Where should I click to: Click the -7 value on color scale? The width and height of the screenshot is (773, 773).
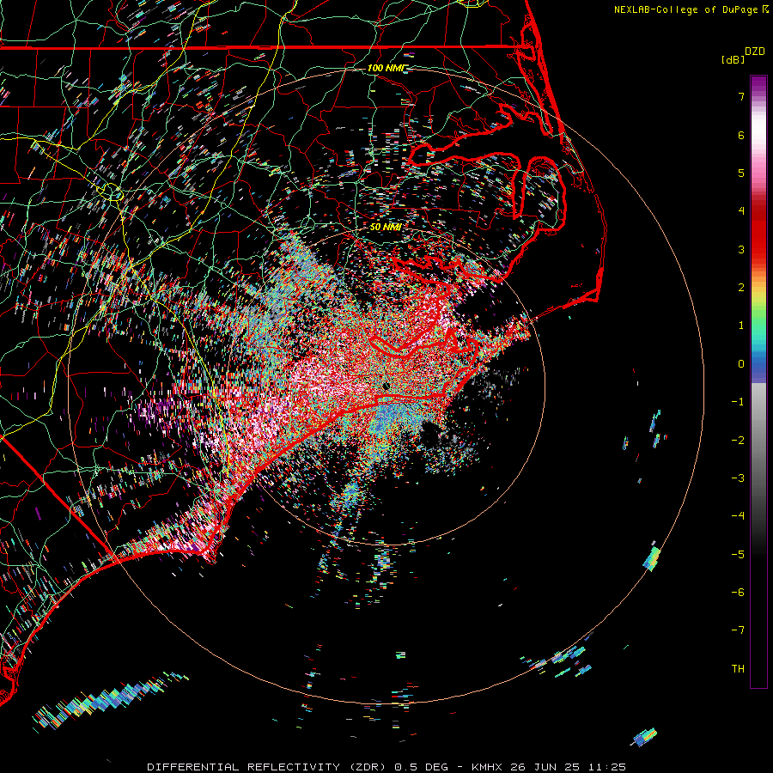(738, 630)
